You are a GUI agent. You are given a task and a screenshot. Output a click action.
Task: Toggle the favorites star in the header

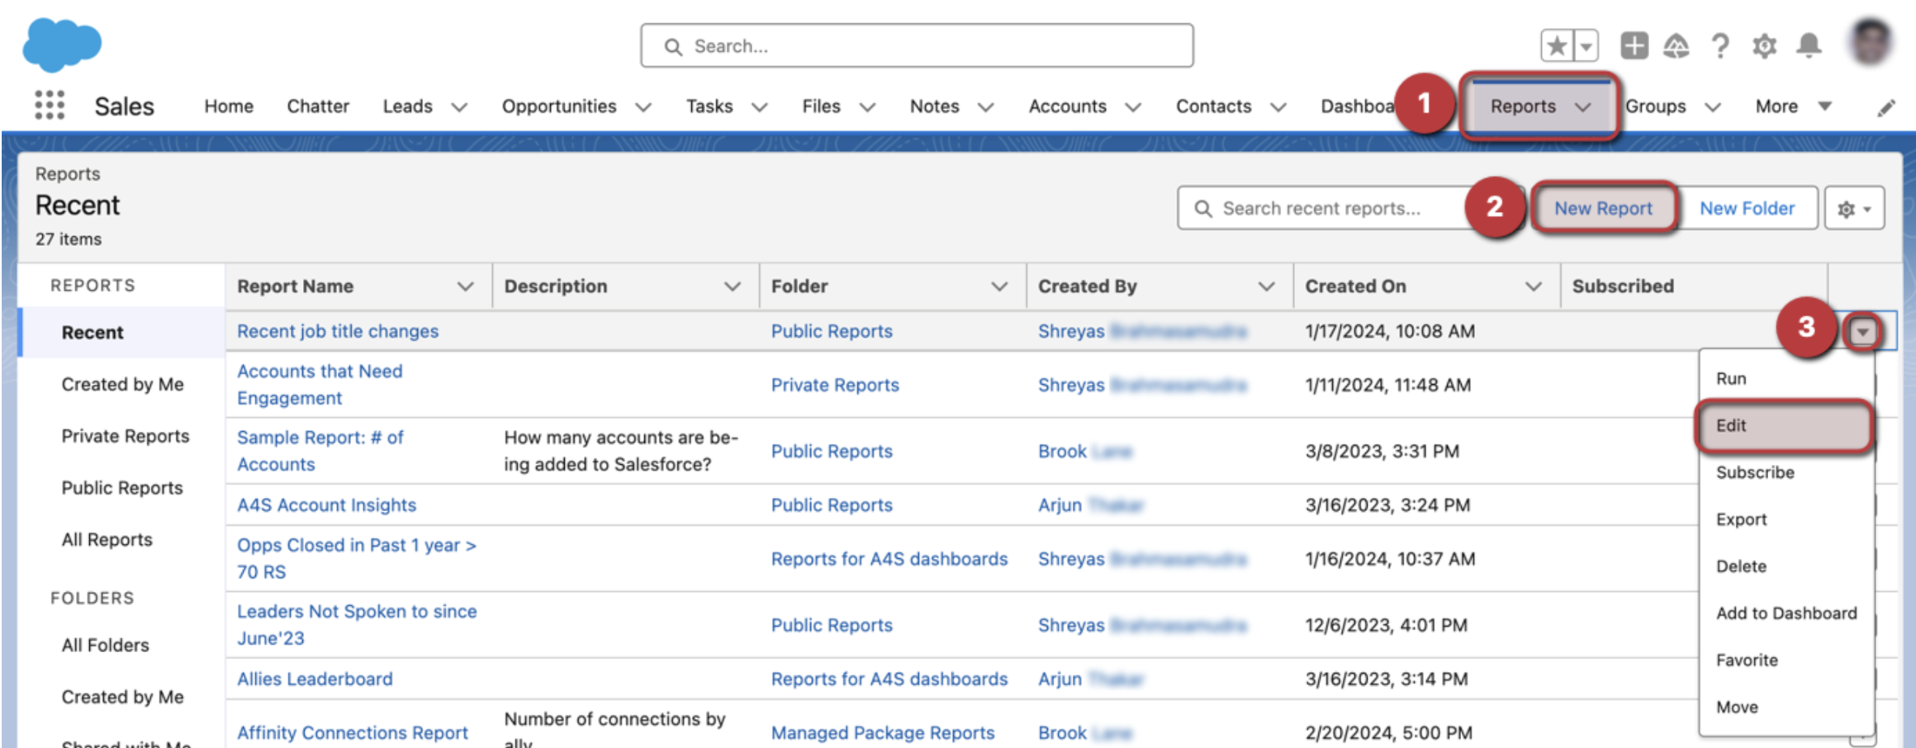tap(1556, 46)
